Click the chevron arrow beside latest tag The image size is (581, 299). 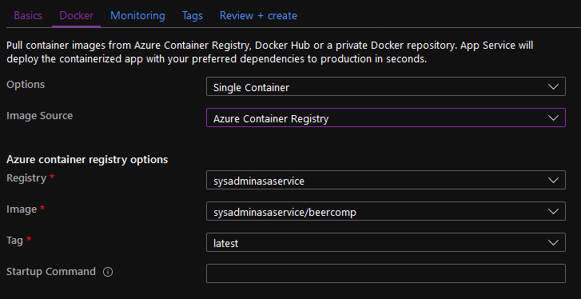553,242
